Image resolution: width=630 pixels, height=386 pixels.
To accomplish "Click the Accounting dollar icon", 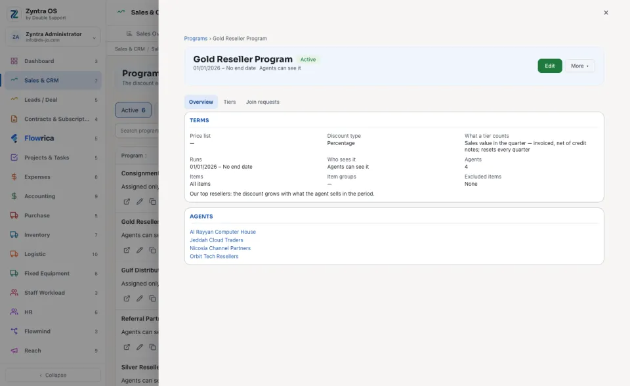I will coord(14,196).
